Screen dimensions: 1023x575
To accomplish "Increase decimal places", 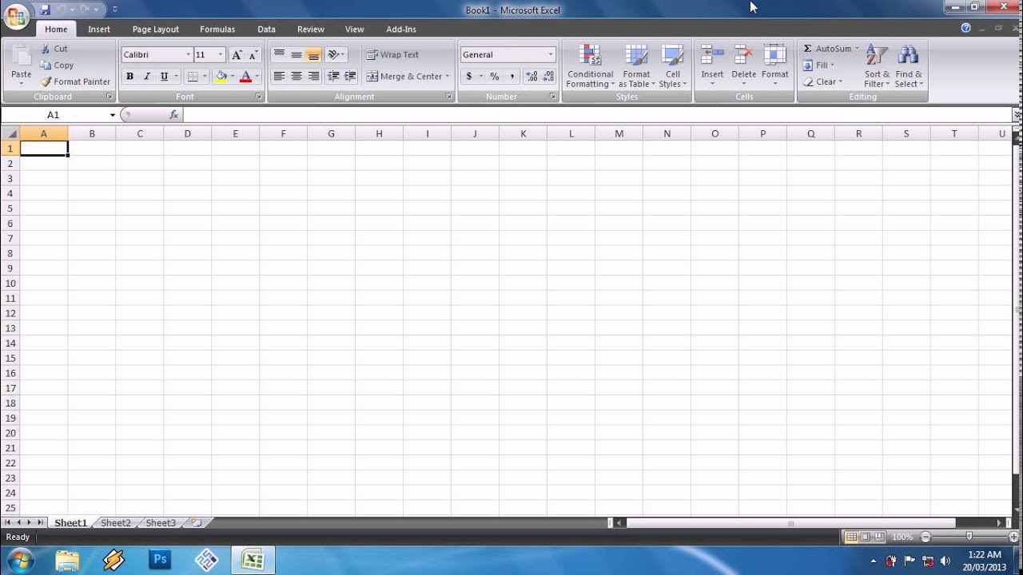I will pos(531,77).
